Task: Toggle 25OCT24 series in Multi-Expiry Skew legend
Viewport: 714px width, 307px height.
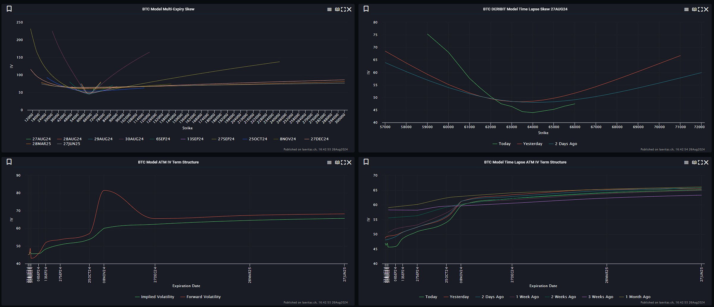Action: [x=255, y=139]
